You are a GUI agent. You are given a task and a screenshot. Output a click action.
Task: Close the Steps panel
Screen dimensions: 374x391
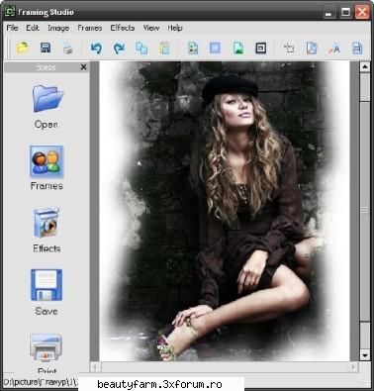84,67
